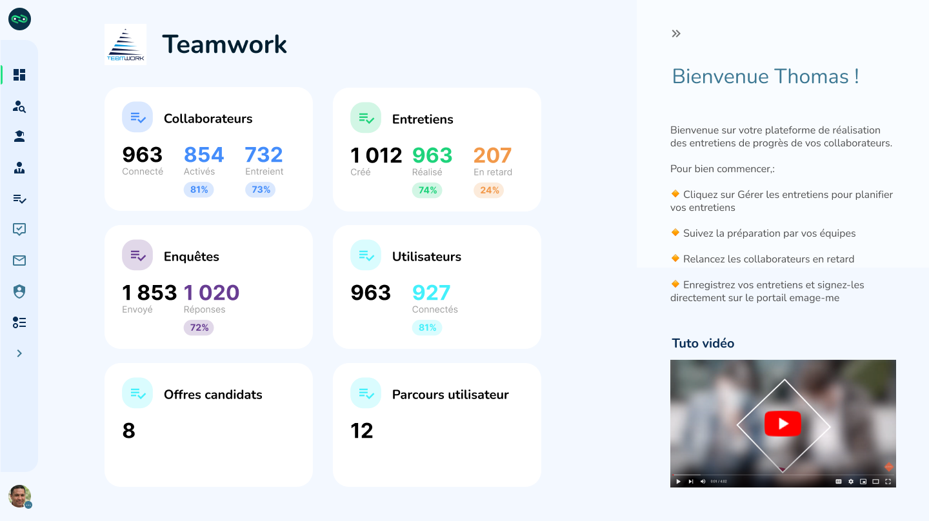929x521 pixels.
Task: Click the green infinity app logo
Action: [19, 19]
